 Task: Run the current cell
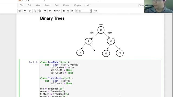[57, 11]
